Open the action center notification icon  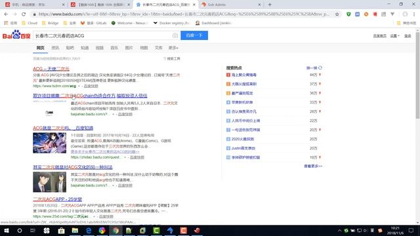click(411, 230)
